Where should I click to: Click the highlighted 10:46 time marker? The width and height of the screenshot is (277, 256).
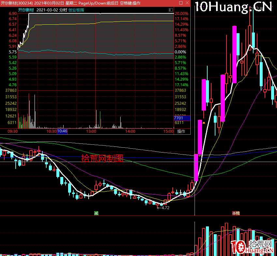62,131
